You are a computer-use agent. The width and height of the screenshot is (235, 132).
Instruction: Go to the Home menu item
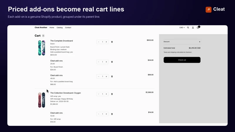pyautogui.click(x=52, y=28)
